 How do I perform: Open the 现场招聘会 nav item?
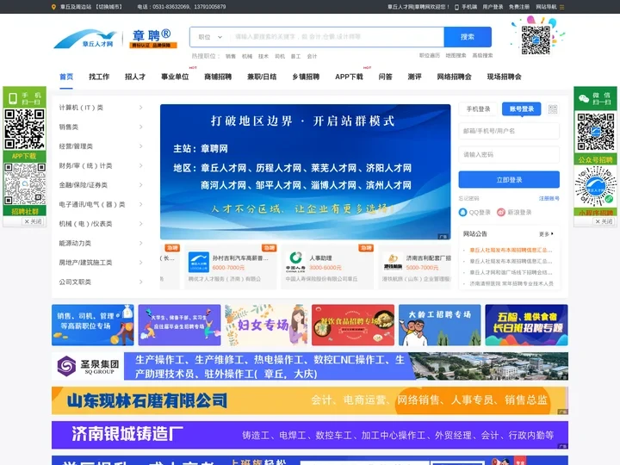(x=504, y=77)
